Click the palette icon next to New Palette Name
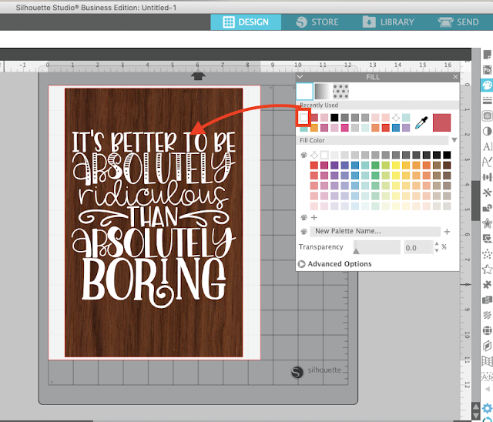This screenshot has height=422, width=493. coord(304,232)
